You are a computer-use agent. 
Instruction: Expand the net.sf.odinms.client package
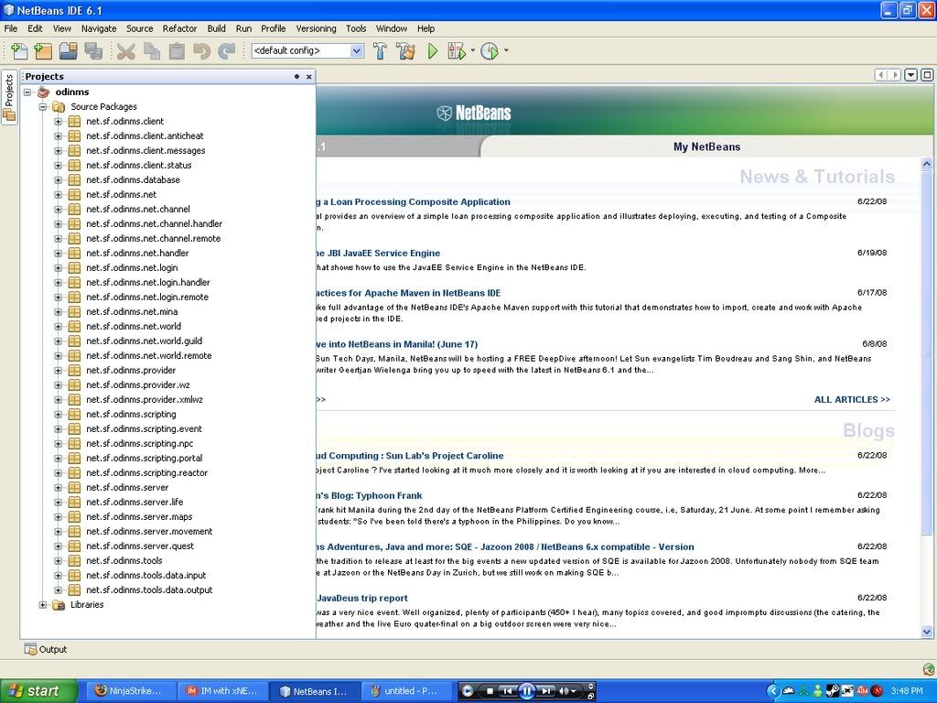(x=59, y=122)
